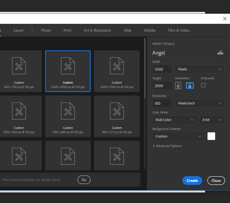Switch to the Saved tab
Viewport: 230px width, 203px height.
tap(18, 30)
